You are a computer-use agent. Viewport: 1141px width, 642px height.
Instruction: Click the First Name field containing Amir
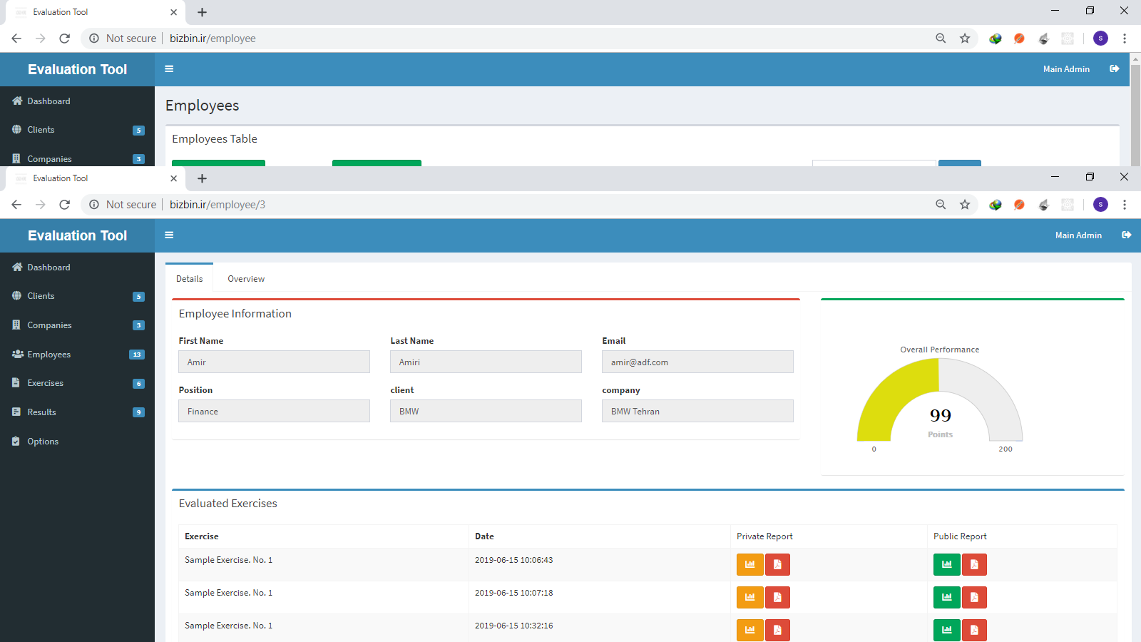274,362
